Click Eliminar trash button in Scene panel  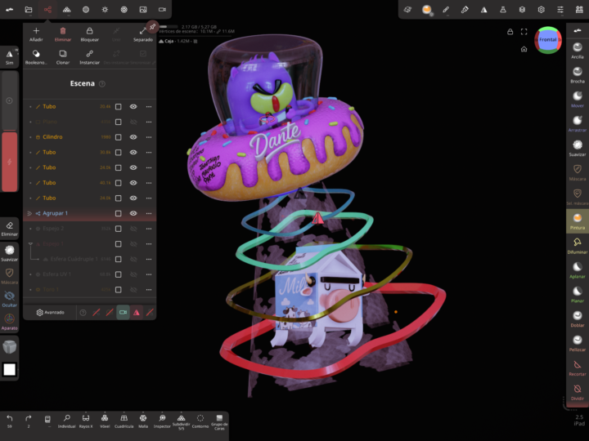click(63, 34)
